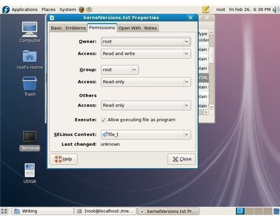Click kernelVersions.txt Properties taskbar button

168,211
